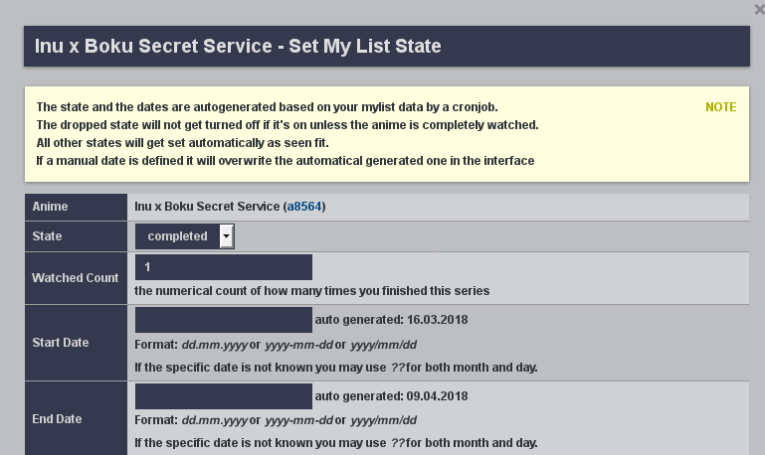
Task: Click the Start Date input box
Action: (225, 320)
